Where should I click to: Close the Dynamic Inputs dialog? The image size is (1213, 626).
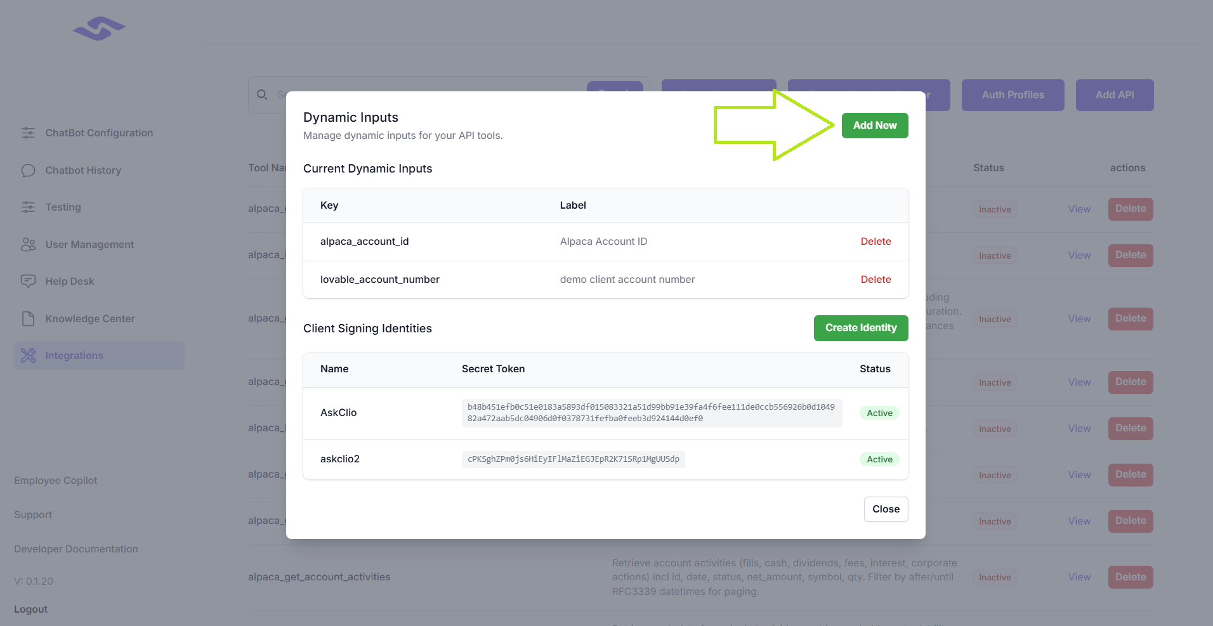pos(886,509)
